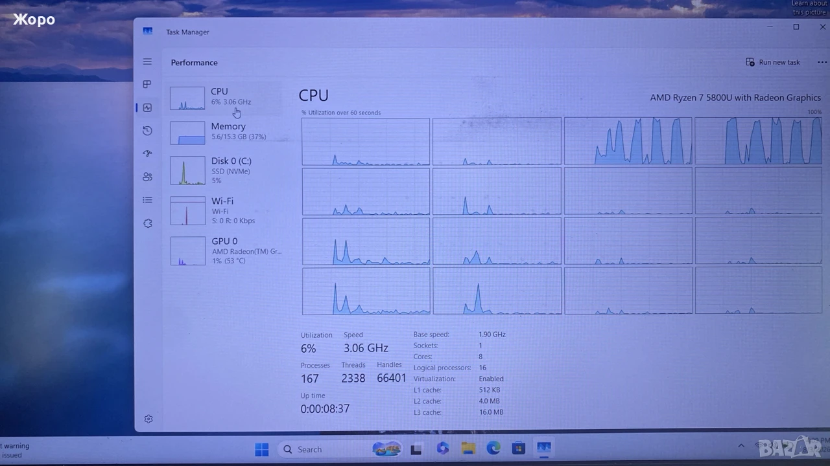Click the L1 cache 512 KB value

pos(490,390)
